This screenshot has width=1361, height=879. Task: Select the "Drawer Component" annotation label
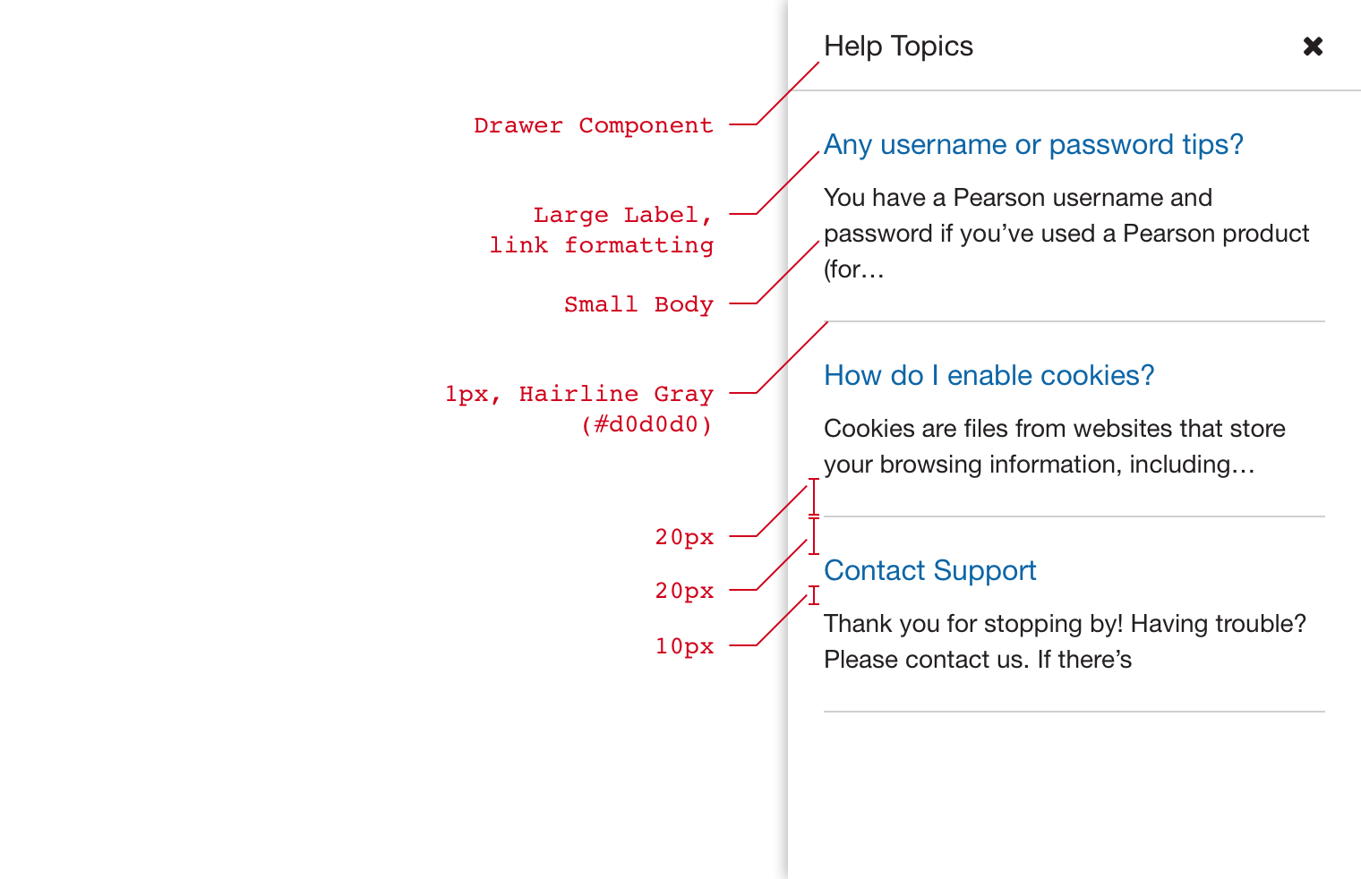click(x=594, y=125)
